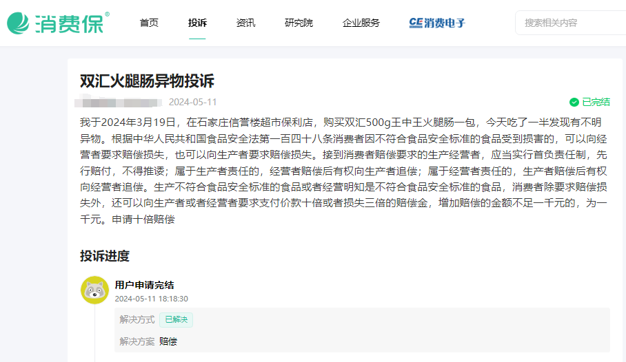Screen dimensions: 626x362
Task: Click the 已完结 status text
Action: click(596, 102)
